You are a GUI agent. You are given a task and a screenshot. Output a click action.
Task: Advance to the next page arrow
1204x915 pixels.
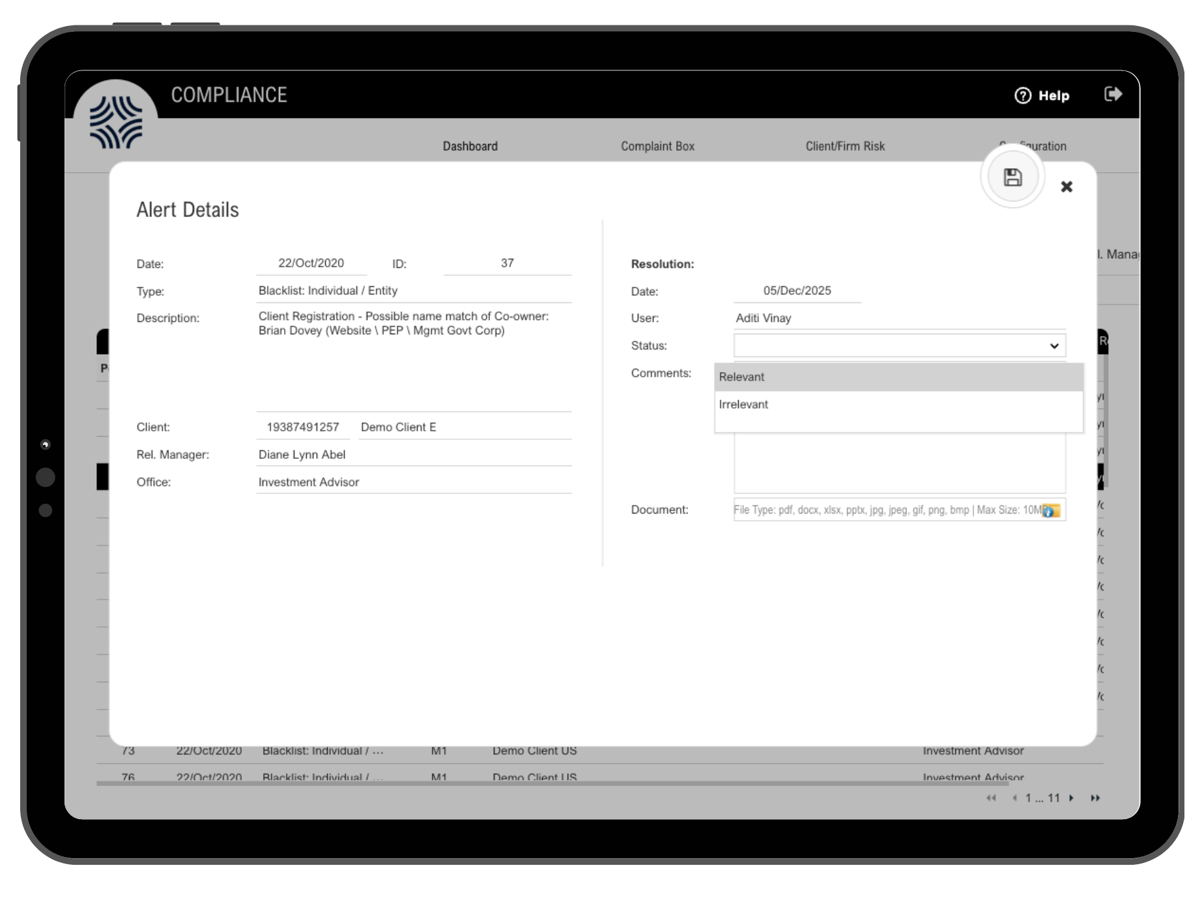point(1072,798)
